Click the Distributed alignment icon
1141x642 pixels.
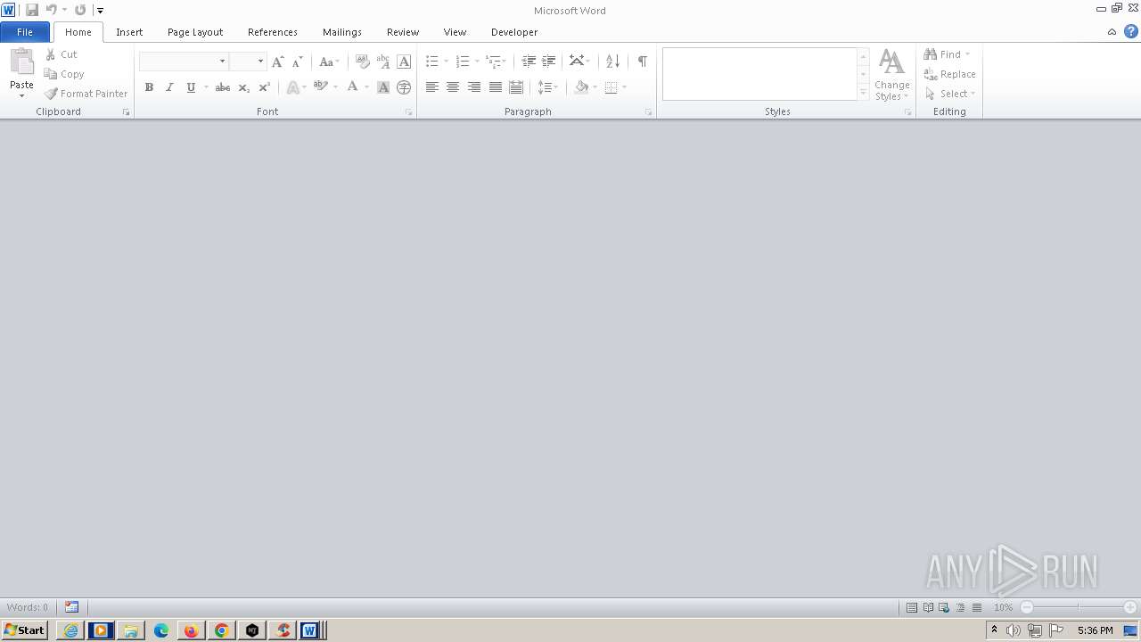(x=516, y=87)
